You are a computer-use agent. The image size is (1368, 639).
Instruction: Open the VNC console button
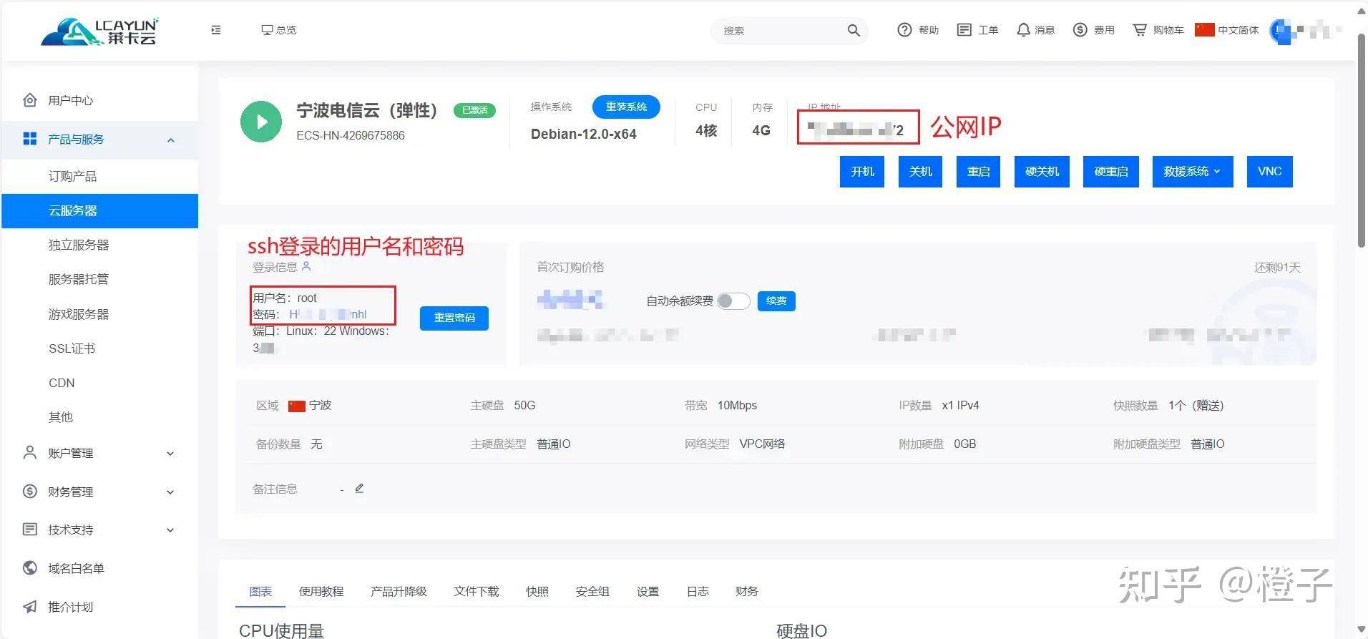coord(1269,172)
